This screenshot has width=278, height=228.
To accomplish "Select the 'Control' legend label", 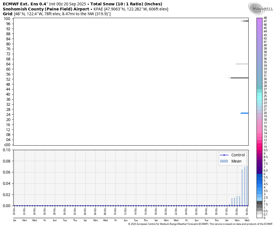I will pos(238,155).
